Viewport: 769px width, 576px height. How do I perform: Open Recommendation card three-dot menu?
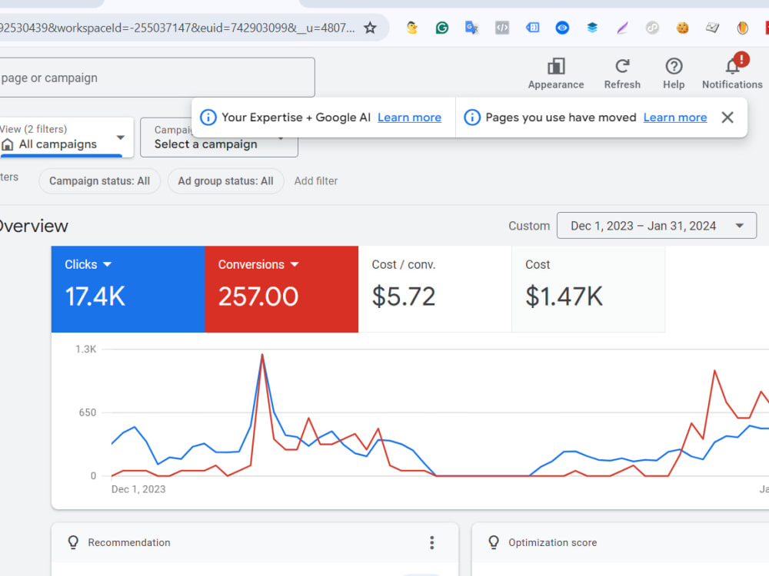point(432,542)
